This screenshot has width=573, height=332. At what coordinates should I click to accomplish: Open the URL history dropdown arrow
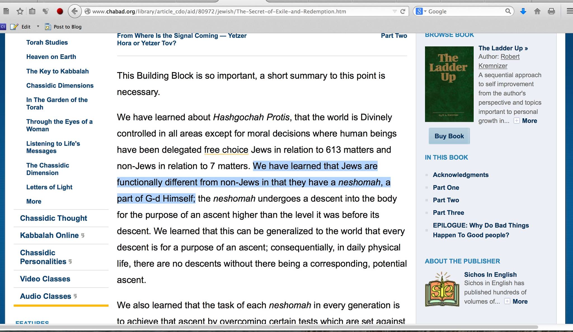394,11
